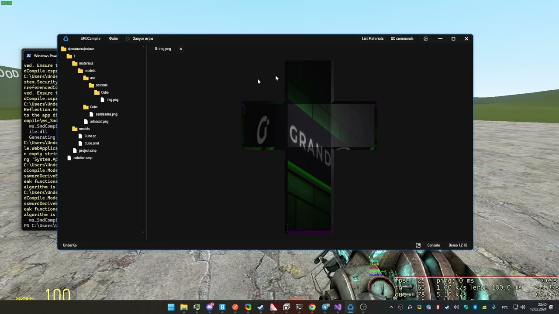Viewport: 559px width, 314px height.
Task: Open volume control in system tray
Action: click(x=523, y=307)
